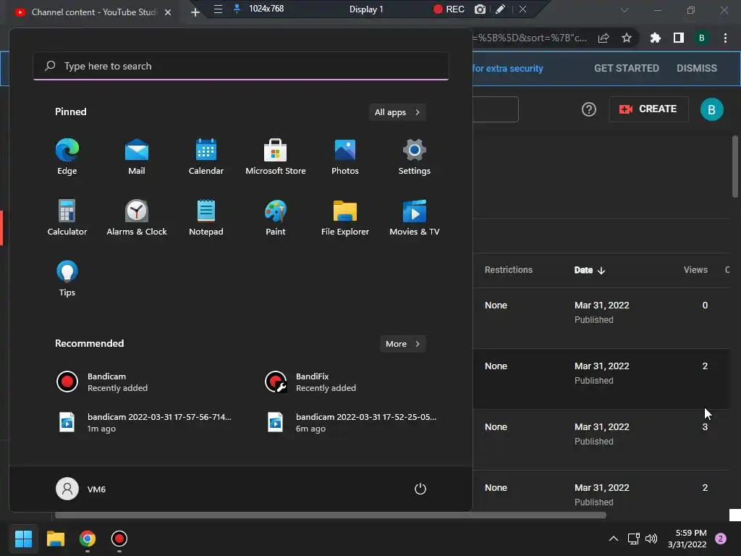Click the Windows Start button on taskbar
The height and width of the screenshot is (556, 741).
[x=23, y=539]
